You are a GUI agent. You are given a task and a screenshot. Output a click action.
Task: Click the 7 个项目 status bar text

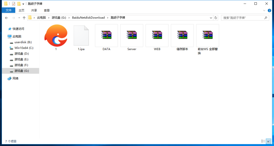[11, 141]
